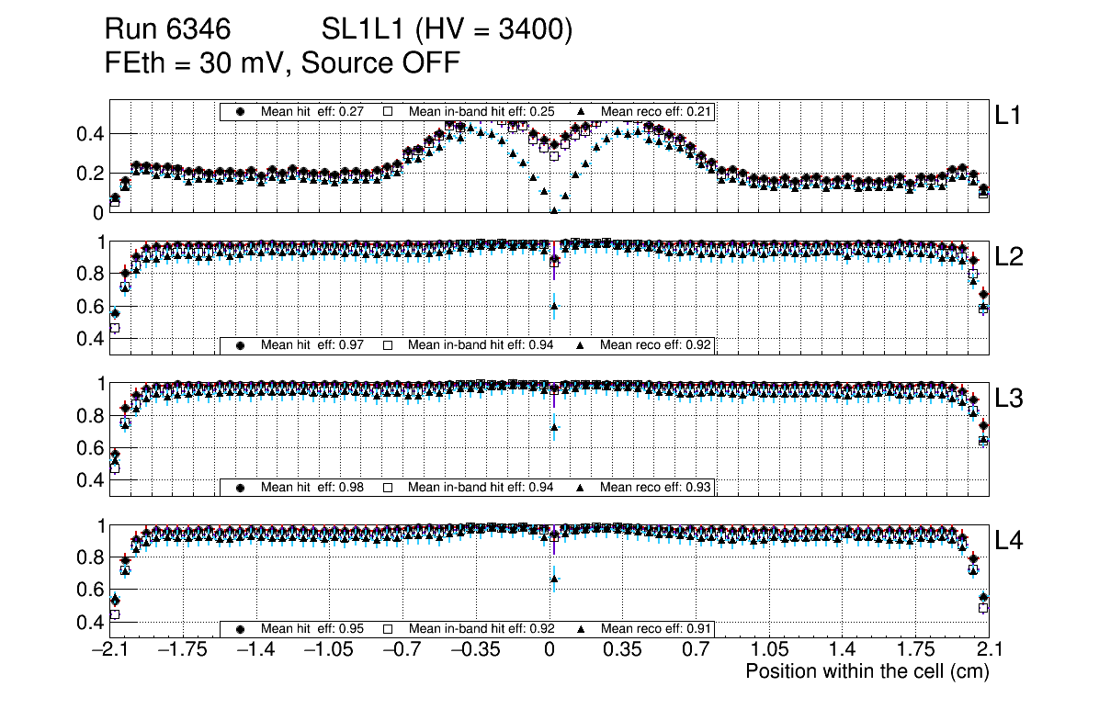1099x709 pixels.
Task: Click the filled circle marker in L4 legend
Action: (242, 629)
